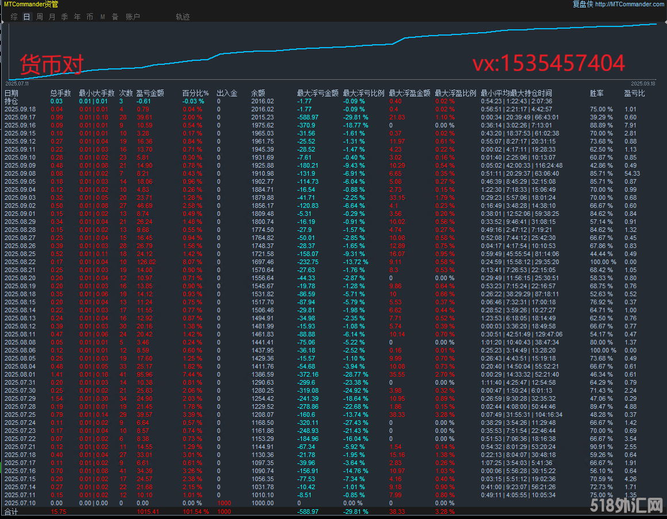This screenshot has width=667, height=519.
Task: Select the 2025.09.17 data row
Action: point(20,117)
